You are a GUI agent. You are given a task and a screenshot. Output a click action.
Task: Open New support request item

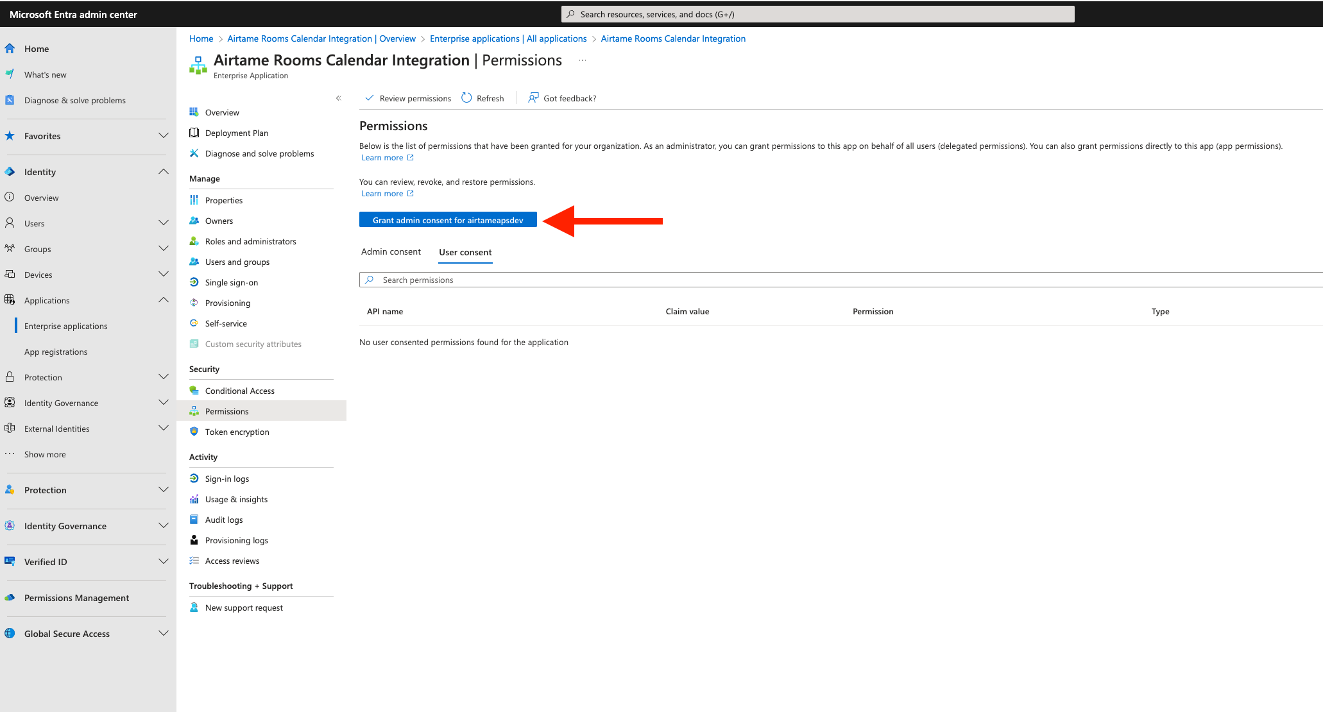[244, 607]
